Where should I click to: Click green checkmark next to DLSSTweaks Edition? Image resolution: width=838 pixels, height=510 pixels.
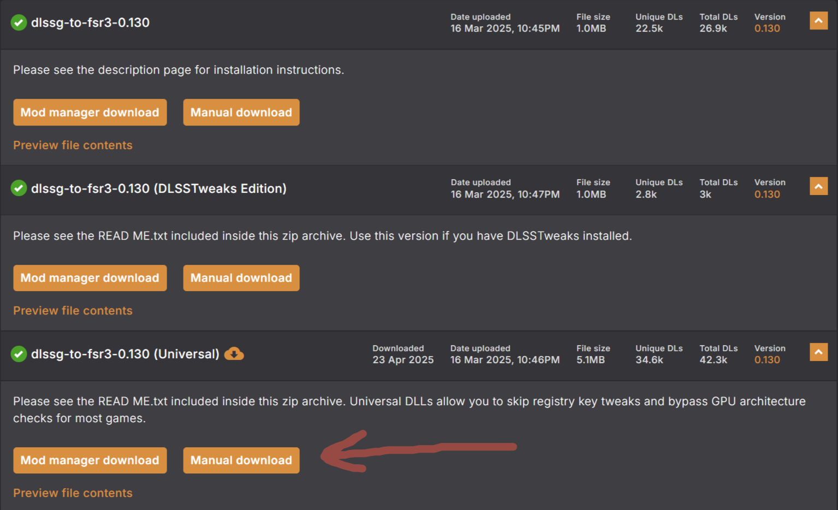tap(19, 188)
